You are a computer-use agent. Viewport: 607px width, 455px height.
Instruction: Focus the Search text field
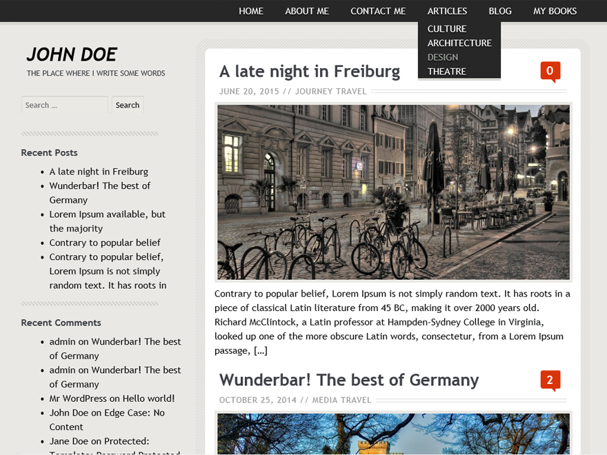[65, 105]
